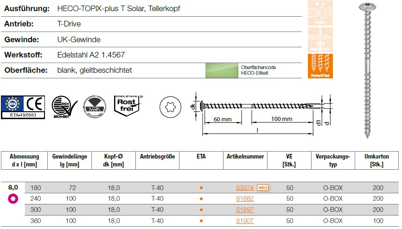Click the length value '240'
This screenshot has height=229, width=402.
(x=36, y=199)
